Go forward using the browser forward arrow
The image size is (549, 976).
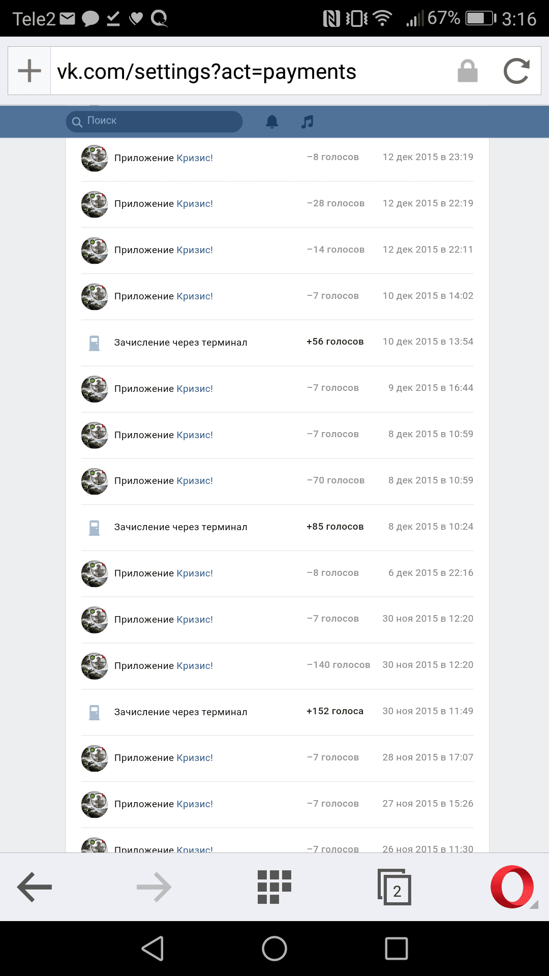154,887
